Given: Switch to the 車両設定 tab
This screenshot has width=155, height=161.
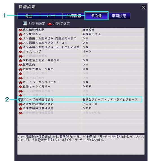Looking at the screenshot, I should pyautogui.click(x=119, y=16).
